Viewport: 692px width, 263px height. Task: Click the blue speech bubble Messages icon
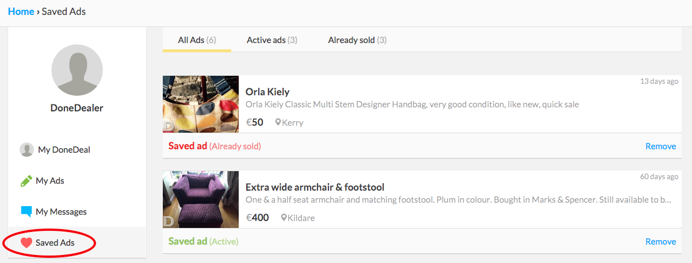[x=26, y=212]
